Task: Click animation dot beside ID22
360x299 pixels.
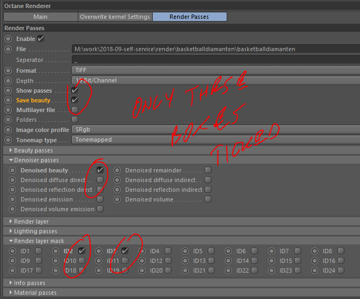Action: click(x=228, y=270)
